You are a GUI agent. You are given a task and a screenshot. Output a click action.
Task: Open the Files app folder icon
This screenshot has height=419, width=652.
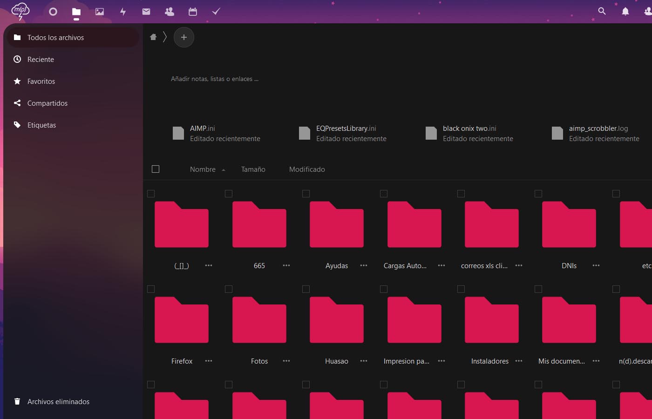76,12
